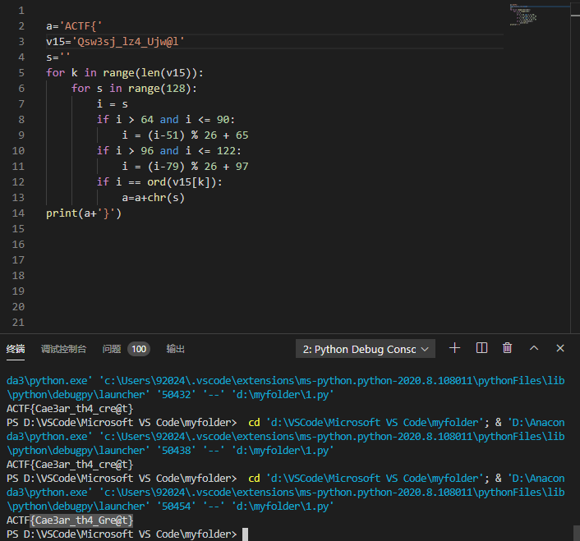Close the terminal panel with the X

click(560, 348)
